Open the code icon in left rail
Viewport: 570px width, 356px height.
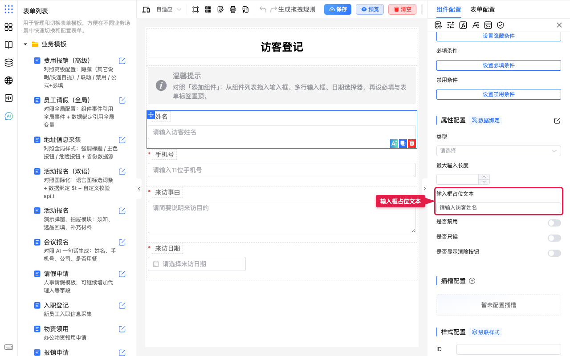(x=8, y=98)
